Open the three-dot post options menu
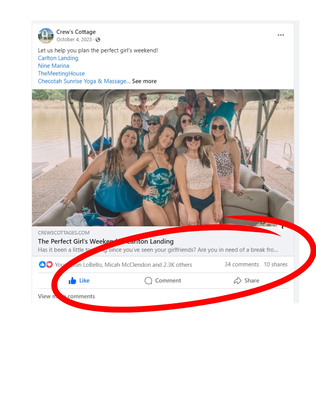316x395 pixels. coord(281,35)
